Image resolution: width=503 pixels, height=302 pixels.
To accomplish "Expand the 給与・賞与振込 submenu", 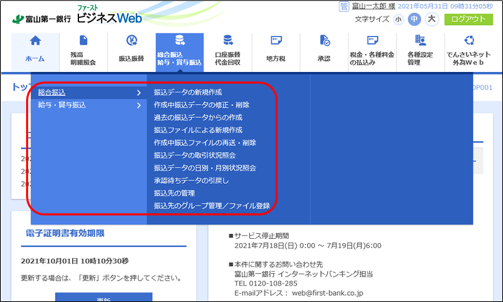I will (89, 105).
